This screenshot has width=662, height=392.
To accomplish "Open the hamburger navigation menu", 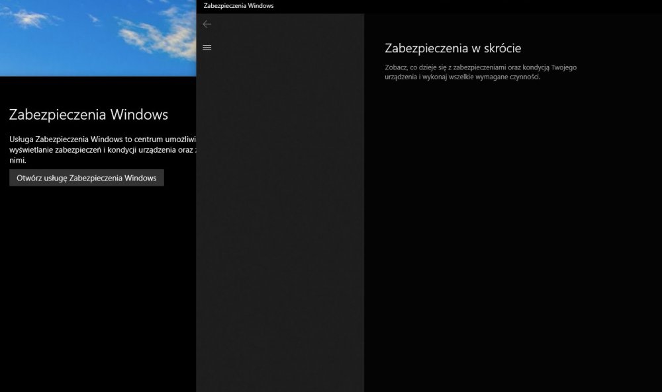I will [207, 47].
